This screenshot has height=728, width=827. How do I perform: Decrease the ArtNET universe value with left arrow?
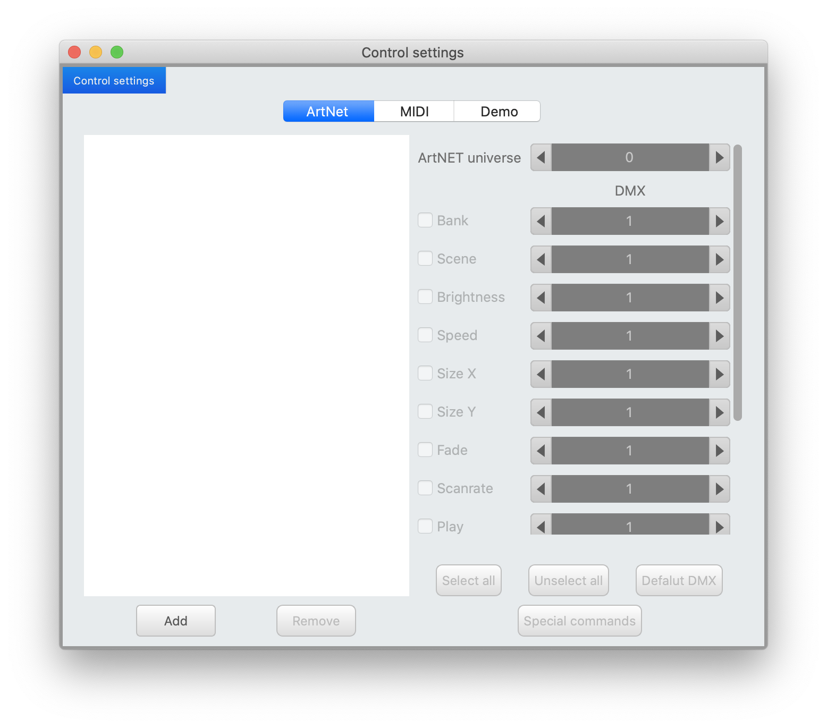tap(541, 157)
